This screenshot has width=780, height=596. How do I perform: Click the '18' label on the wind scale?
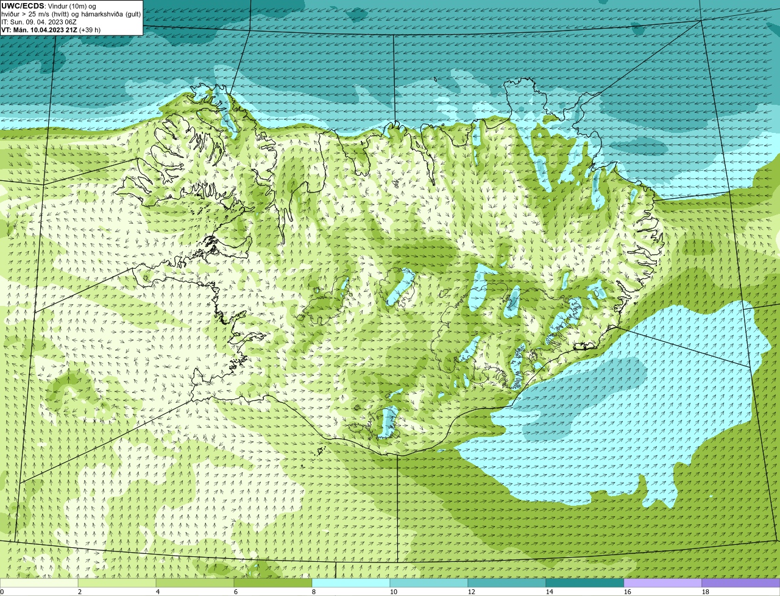coord(706,592)
